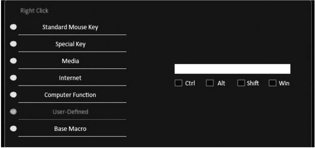Image resolution: width=315 pixels, height=148 pixels.
Task: Select the radio button next to Internet
Action: 13,78
